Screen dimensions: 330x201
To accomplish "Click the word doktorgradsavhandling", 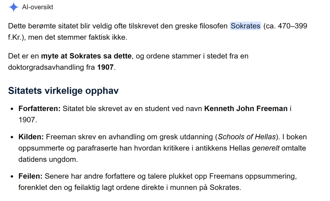I will pyautogui.click(x=46, y=67).
